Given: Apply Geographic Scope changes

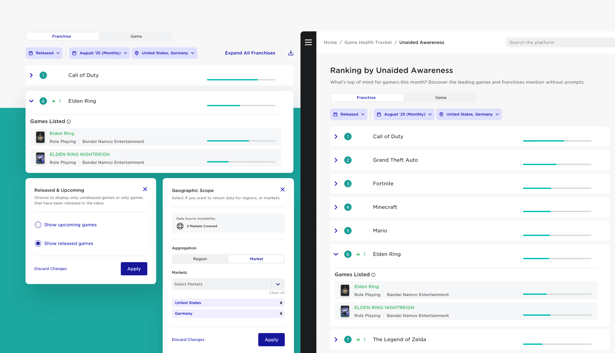Looking at the screenshot, I should [x=271, y=340].
